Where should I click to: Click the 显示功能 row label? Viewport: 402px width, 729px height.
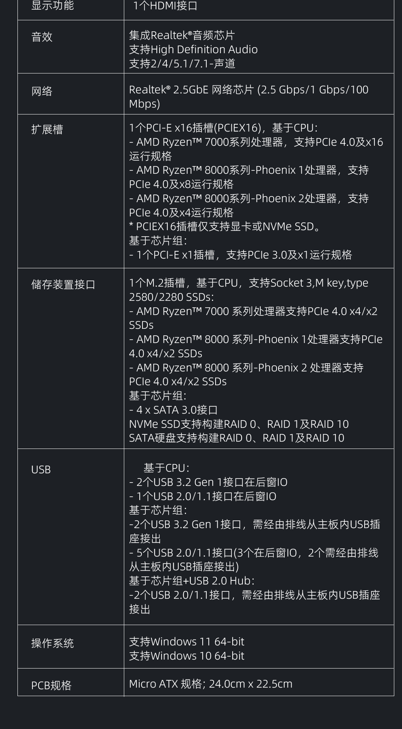click(x=52, y=5)
